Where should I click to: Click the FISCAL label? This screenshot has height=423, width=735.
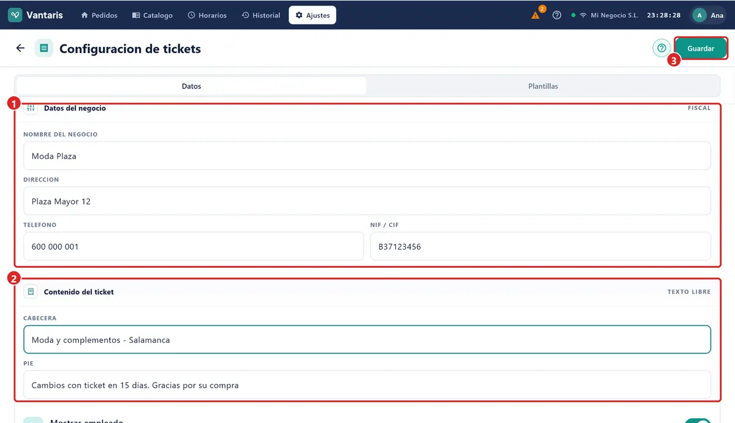[699, 108]
